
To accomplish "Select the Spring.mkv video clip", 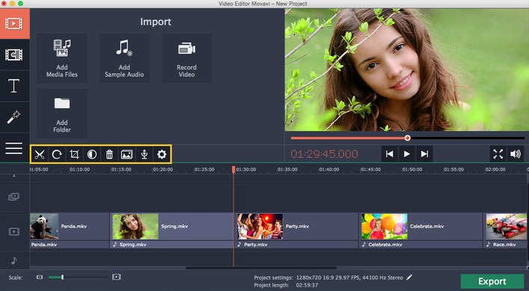I will point(172,226).
